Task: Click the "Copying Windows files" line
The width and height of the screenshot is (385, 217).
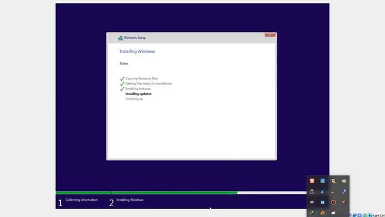Action: point(141,78)
